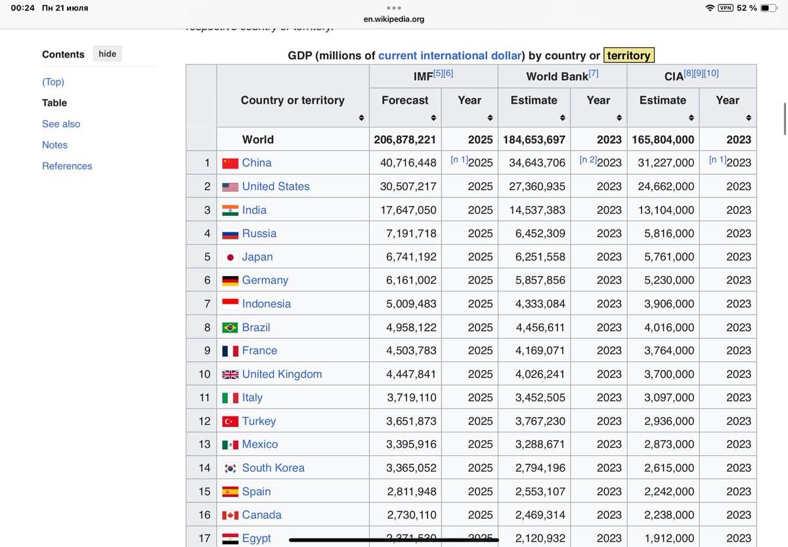Open the Egypt article link
788x547 pixels.
pos(256,538)
